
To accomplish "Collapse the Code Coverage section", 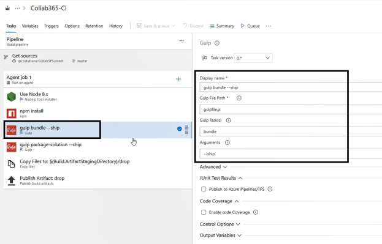I will pyautogui.click(x=219, y=201).
